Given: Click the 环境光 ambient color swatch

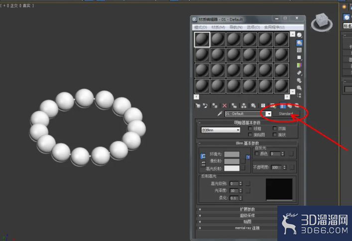Looking at the screenshot, I should pyautogui.click(x=232, y=154).
